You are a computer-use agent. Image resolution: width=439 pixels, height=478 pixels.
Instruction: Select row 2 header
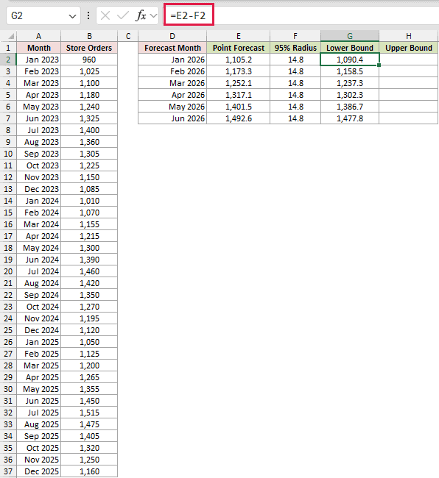click(8, 60)
